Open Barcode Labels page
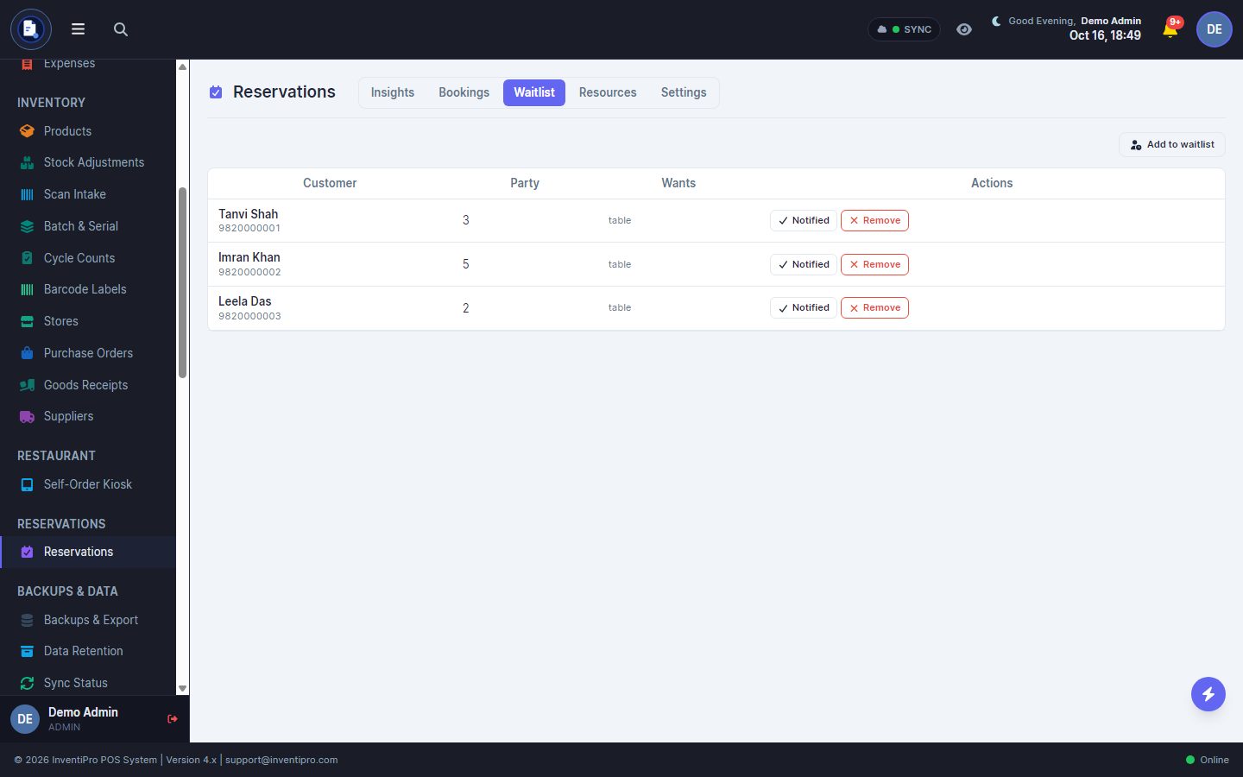 tap(88, 289)
